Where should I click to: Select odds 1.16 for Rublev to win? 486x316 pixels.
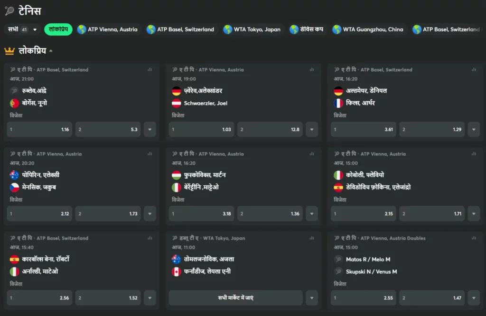click(x=39, y=129)
